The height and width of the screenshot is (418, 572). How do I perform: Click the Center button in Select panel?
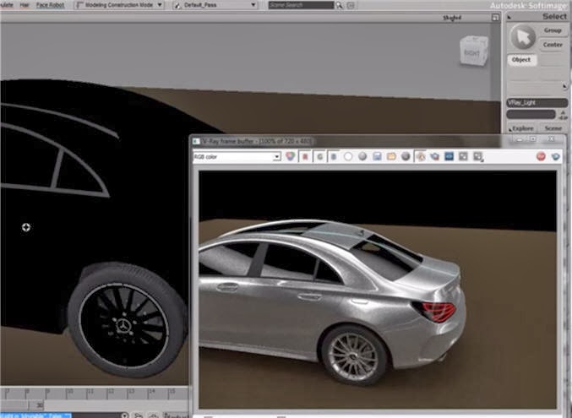(553, 45)
